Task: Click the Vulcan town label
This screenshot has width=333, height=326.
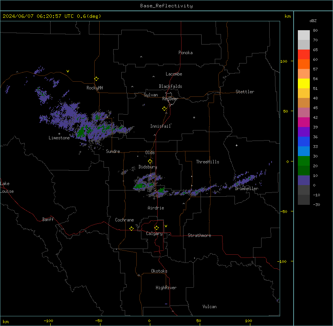Action: tap(209, 307)
